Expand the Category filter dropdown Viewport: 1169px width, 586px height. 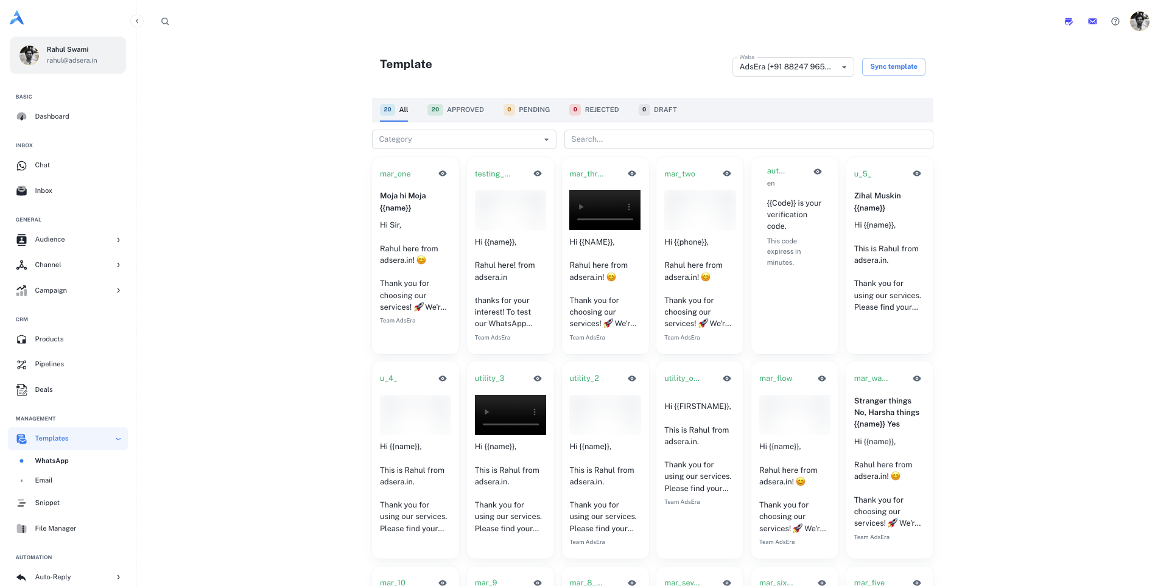[463, 139]
